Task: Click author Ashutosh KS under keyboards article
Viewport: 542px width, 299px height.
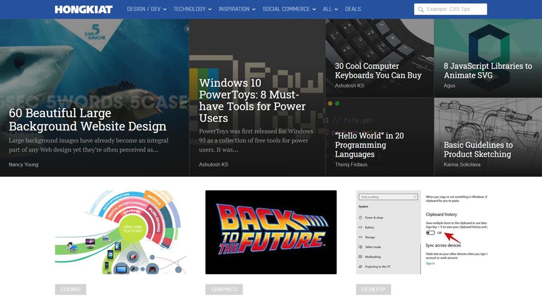Action: pos(350,86)
